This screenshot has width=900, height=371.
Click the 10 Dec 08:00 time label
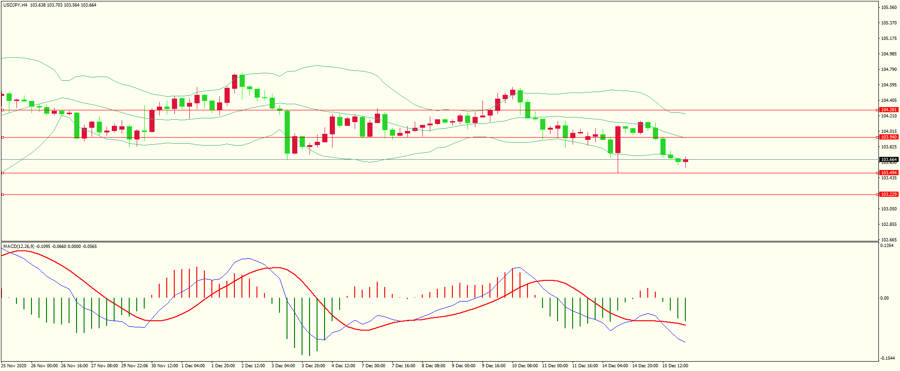click(x=525, y=366)
